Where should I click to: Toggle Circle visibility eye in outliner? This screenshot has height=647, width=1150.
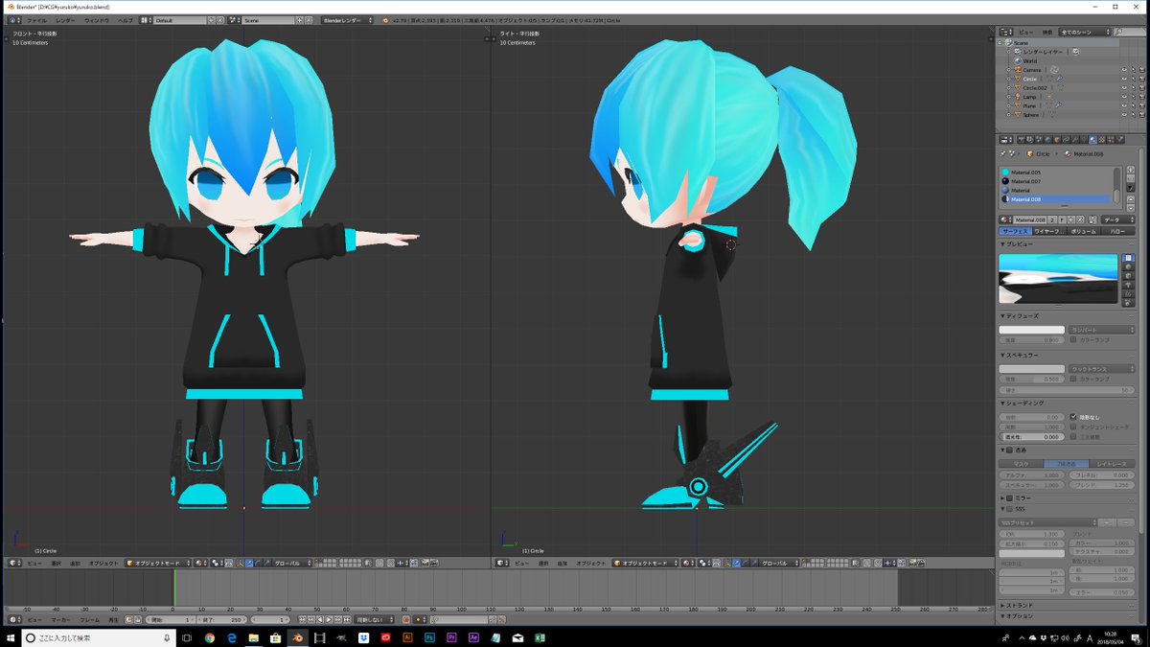[1123, 79]
